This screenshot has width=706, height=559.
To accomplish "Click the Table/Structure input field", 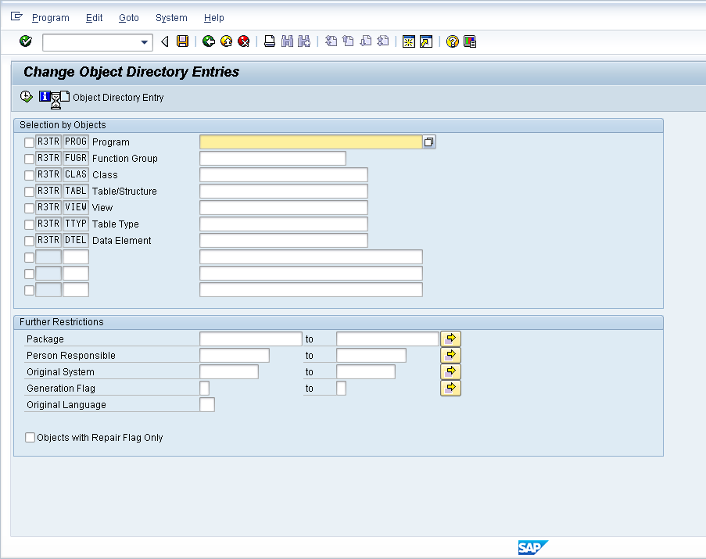I will coord(284,192).
